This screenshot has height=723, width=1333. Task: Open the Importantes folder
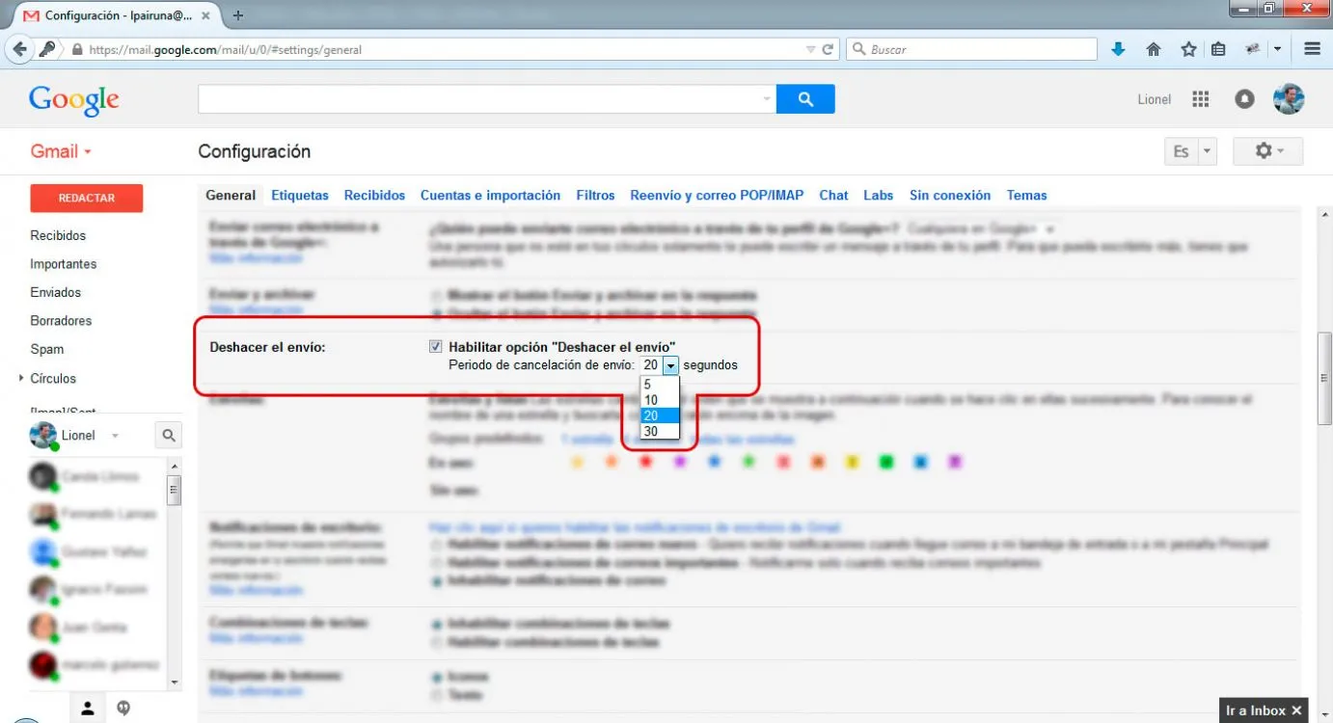pos(64,264)
